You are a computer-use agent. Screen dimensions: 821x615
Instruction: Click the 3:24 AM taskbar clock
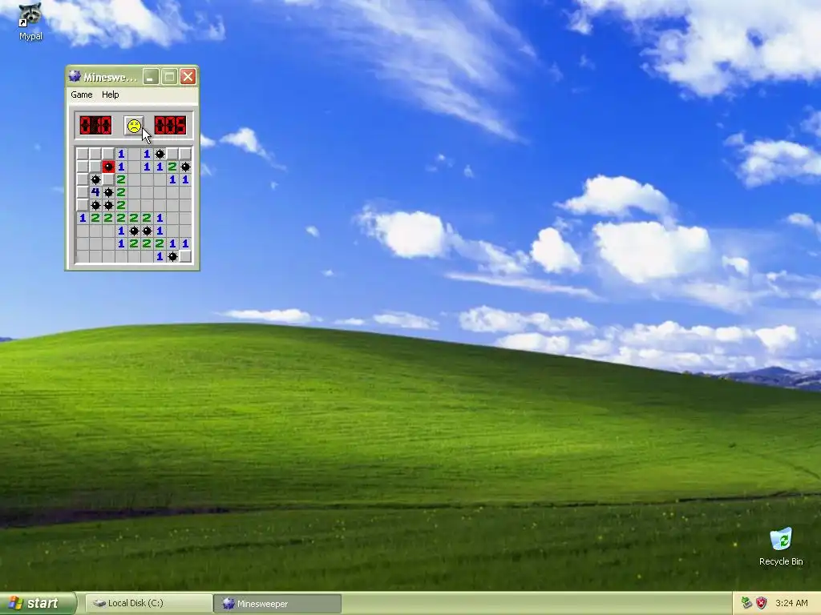click(x=791, y=603)
